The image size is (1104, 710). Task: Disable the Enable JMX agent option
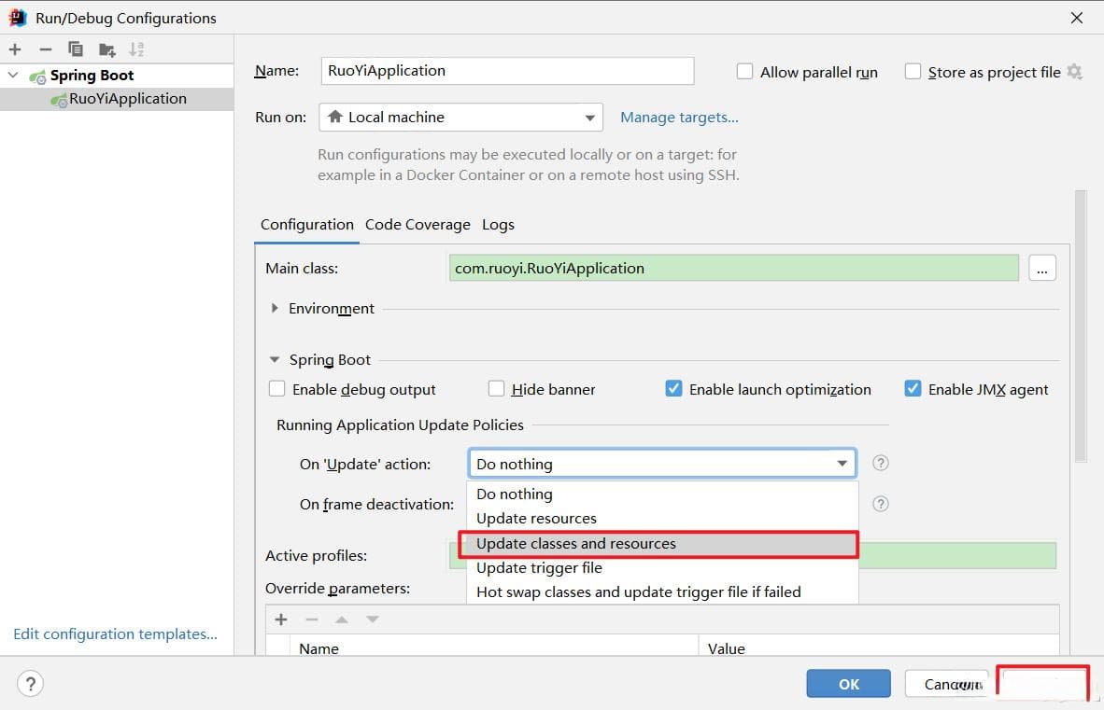click(913, 388)
